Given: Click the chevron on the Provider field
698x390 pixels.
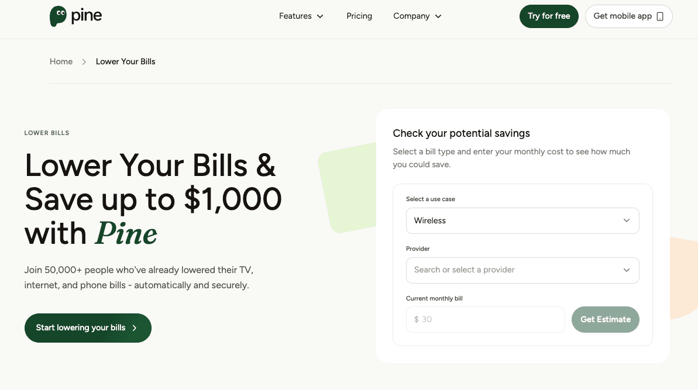Looking at the screenshot, I should pos(627,270).
